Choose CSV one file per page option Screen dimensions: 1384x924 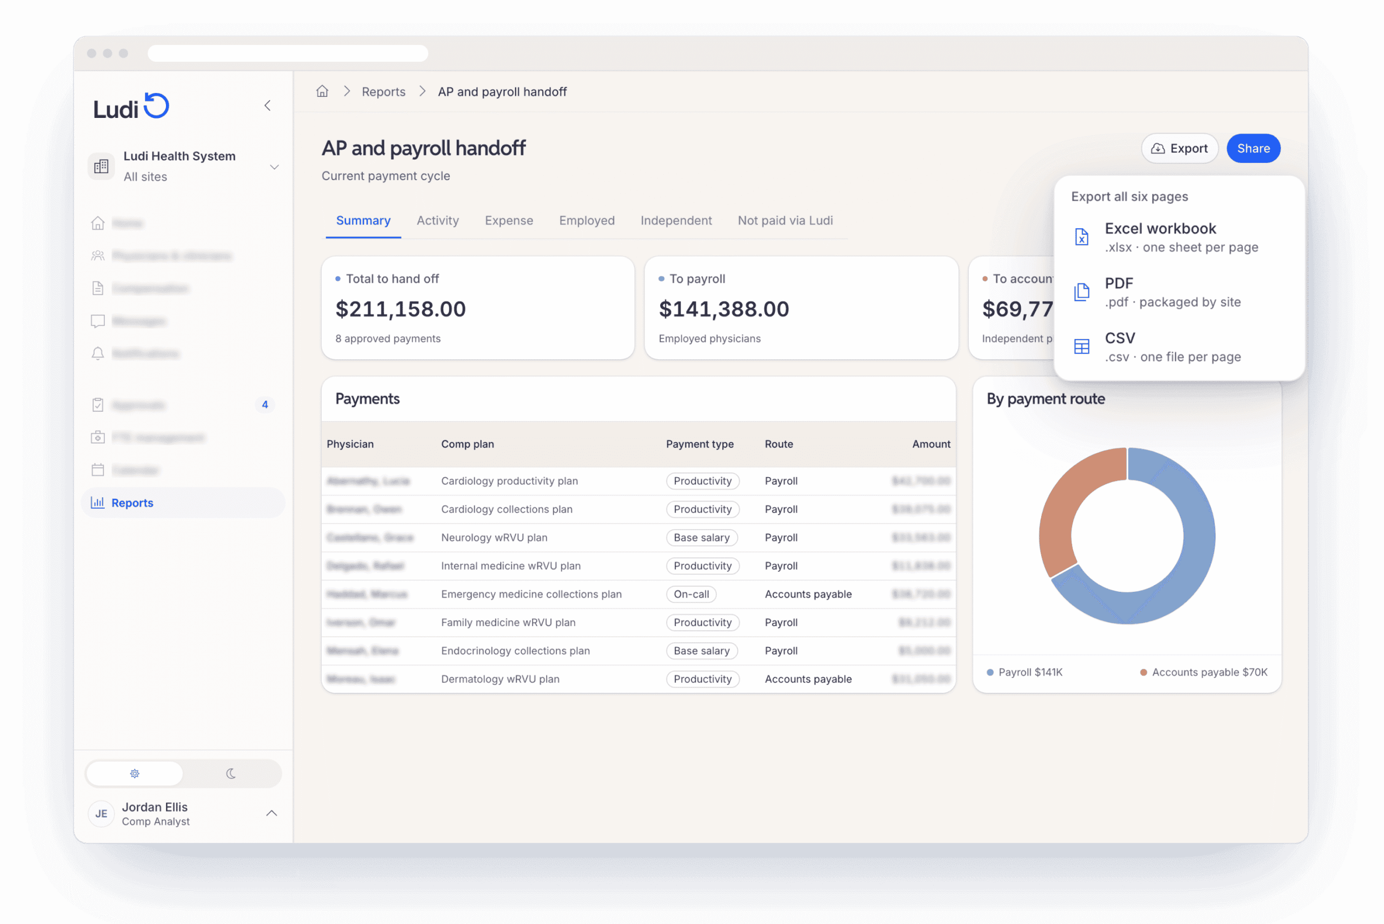1180,346
